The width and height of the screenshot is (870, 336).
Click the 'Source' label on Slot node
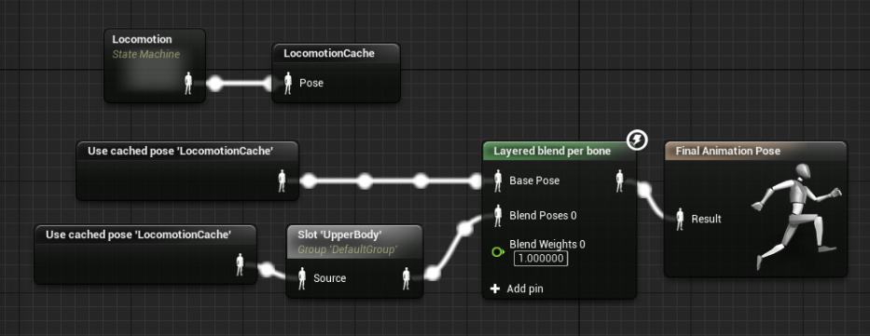[329, 278]
